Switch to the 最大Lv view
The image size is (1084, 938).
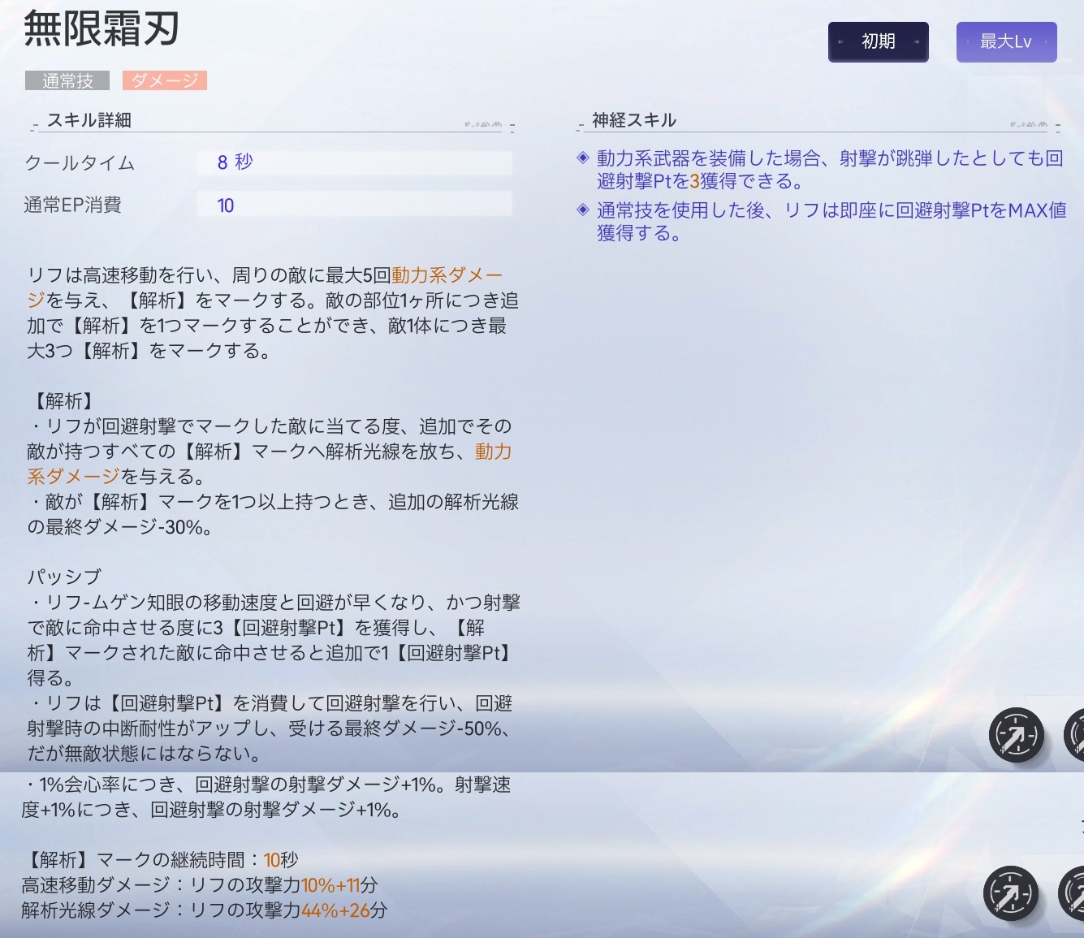(1006, 41)
